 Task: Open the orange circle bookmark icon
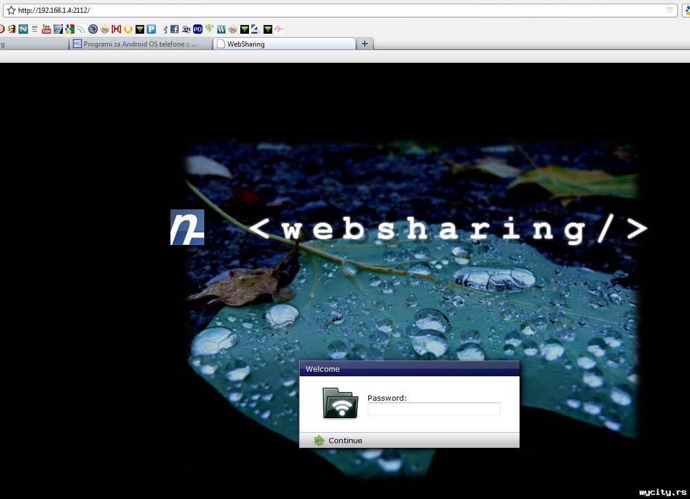click(x=128, y=29)
